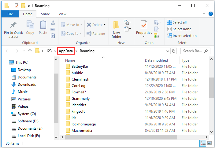Image resolution: width=215 pixels, height=148 pixels.
Task: Select the Foxmail7 folder
Action: pyautogui.click(x=79, y=92)
